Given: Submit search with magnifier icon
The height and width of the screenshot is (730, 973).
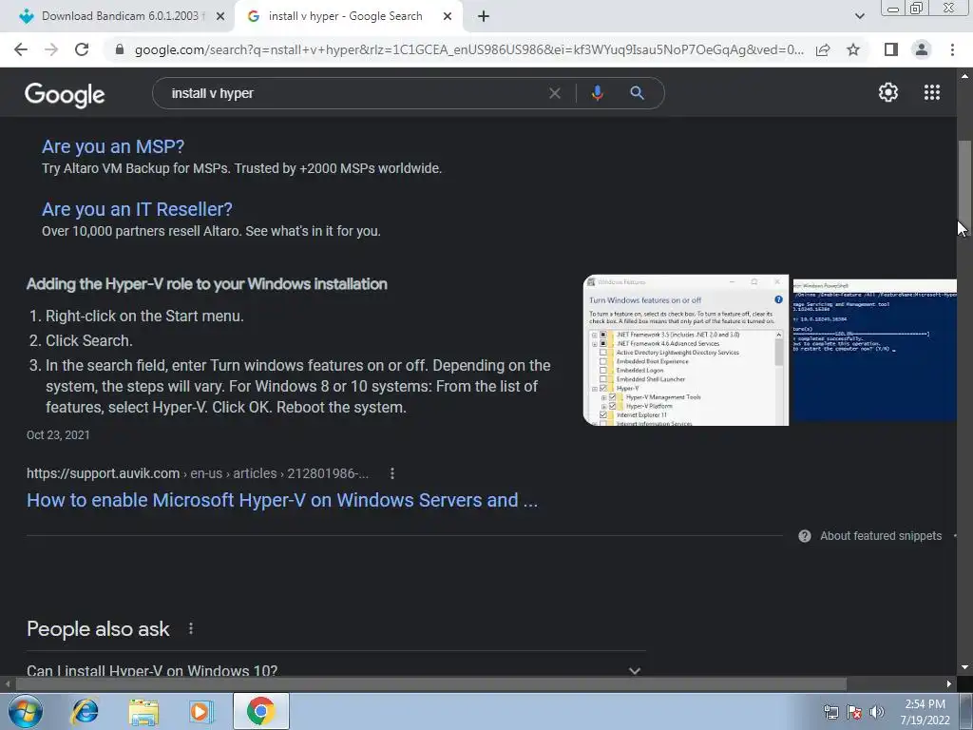Looking at the screenshot, I should (637, 93).
